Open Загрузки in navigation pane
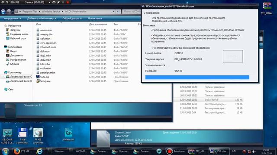This screenshot has height=155, width=277. point(15,30)
